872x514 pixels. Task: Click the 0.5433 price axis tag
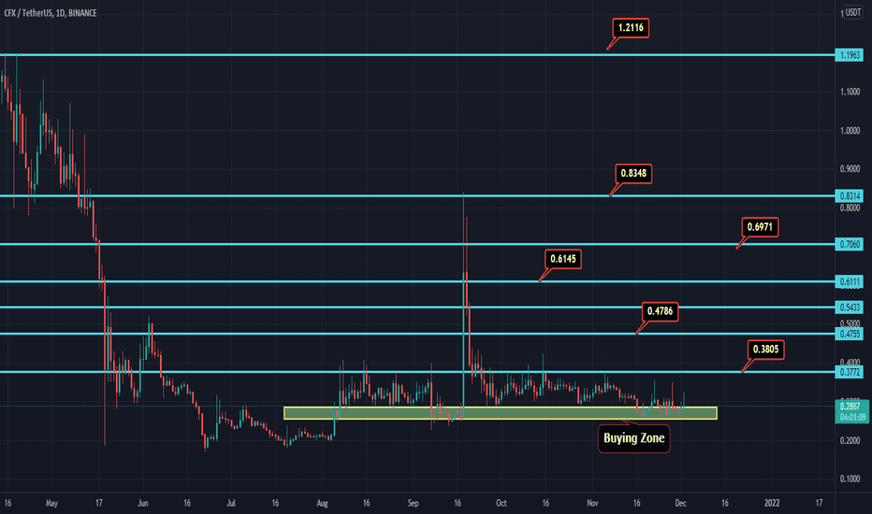click(850, 307)
